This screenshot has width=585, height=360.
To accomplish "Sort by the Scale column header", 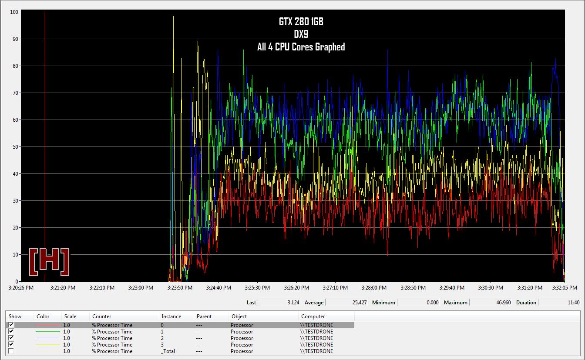I will pos(76,316).
